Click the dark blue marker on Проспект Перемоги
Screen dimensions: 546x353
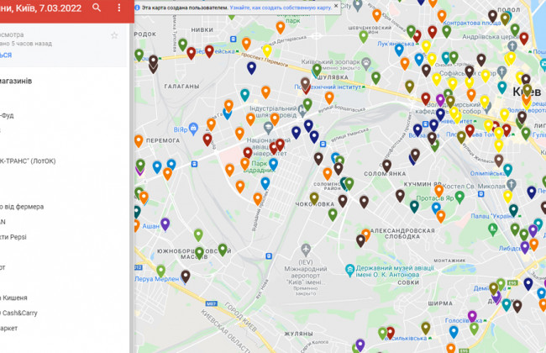251,66
